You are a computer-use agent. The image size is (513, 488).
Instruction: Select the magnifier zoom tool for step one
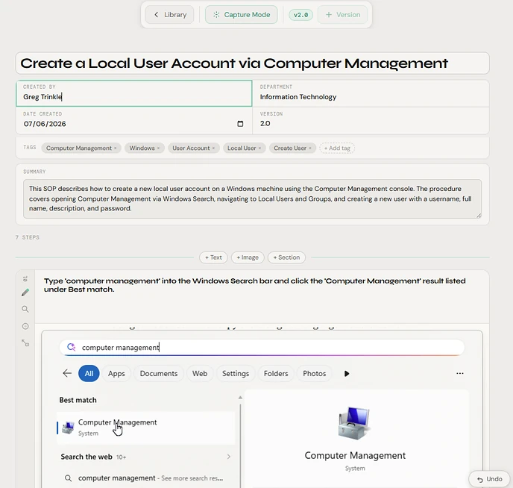tap(25, 310)
